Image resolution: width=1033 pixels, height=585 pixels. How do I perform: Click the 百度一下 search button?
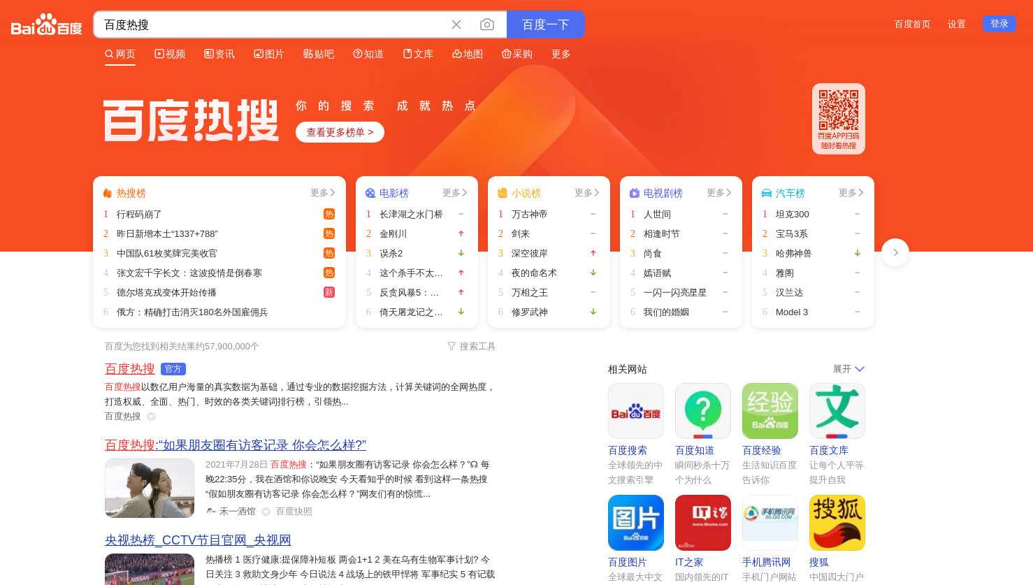[x=546, y=24]
